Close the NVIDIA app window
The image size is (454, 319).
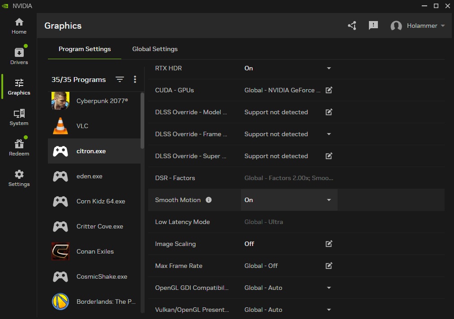point(447,6)
